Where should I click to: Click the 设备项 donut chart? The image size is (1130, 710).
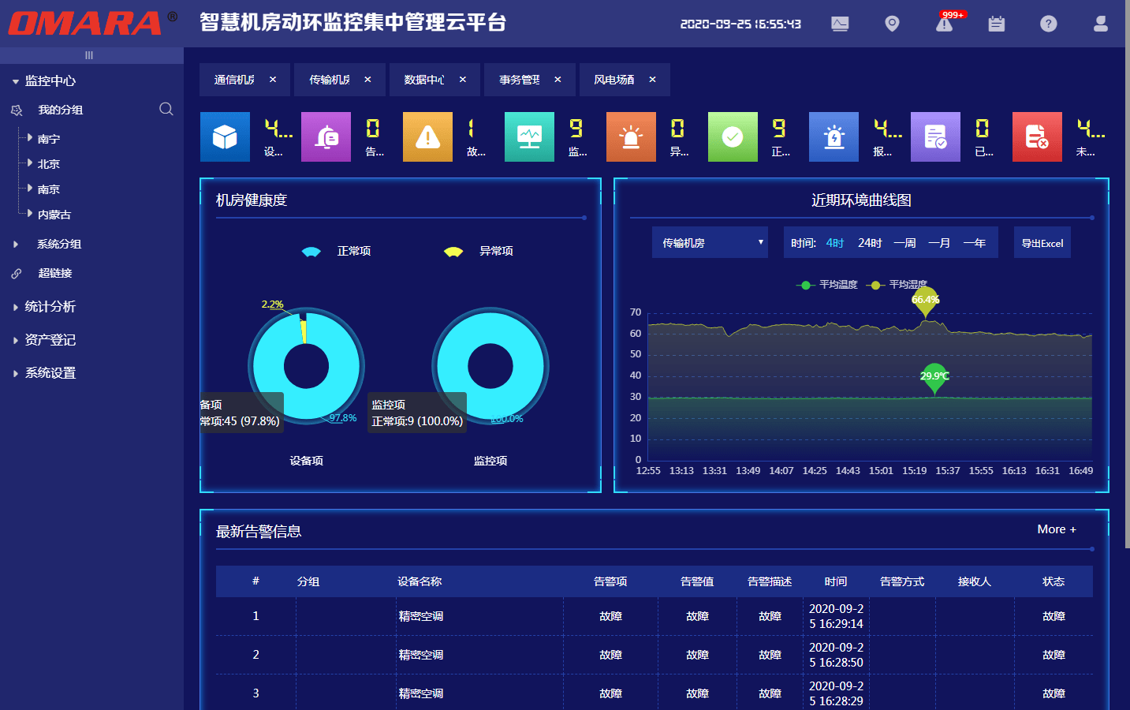[x=306, y=365]
